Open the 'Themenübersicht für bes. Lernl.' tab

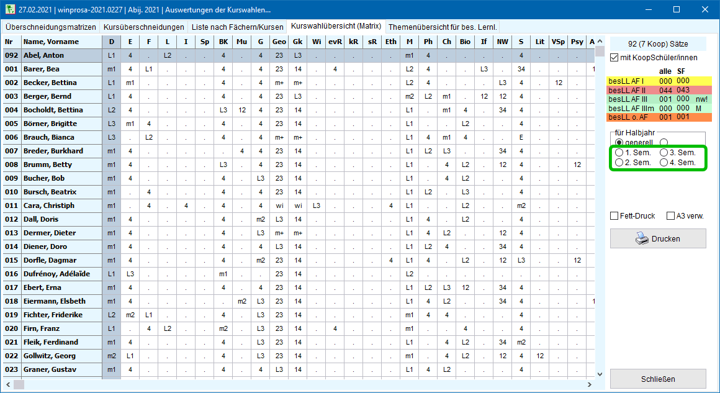pyautogui.click(x=442, y=27)
